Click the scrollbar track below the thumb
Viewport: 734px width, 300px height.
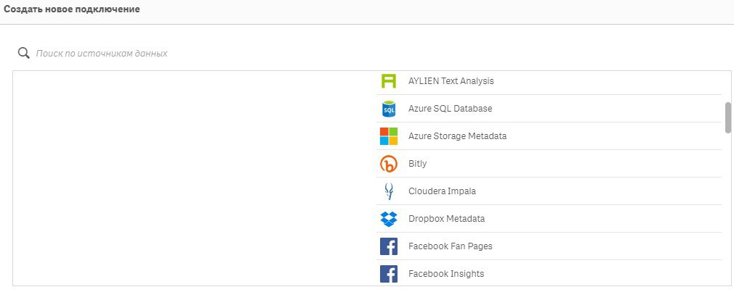pyautogui.click(x=728, y=209)
